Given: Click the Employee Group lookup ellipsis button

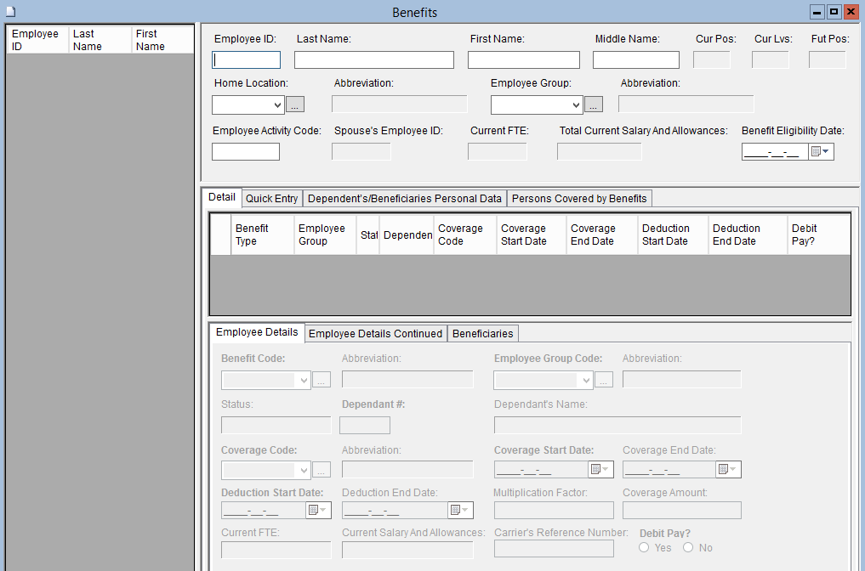Looking at the screenshot, I should tap(594, 105).
